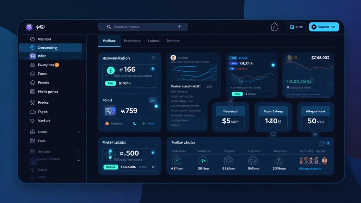This screenshot has width=361, height=203.
Task: Toggle the legend chip beside the red label
Action: pyautogui.click(x=232, y=69)
